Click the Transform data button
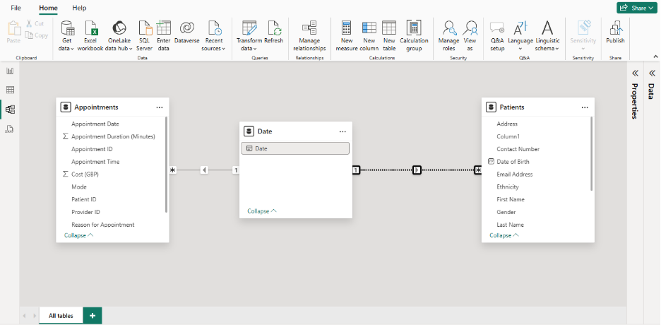This screenshot has width=661, height=325. pyautogui.click(x=249, y=36)
